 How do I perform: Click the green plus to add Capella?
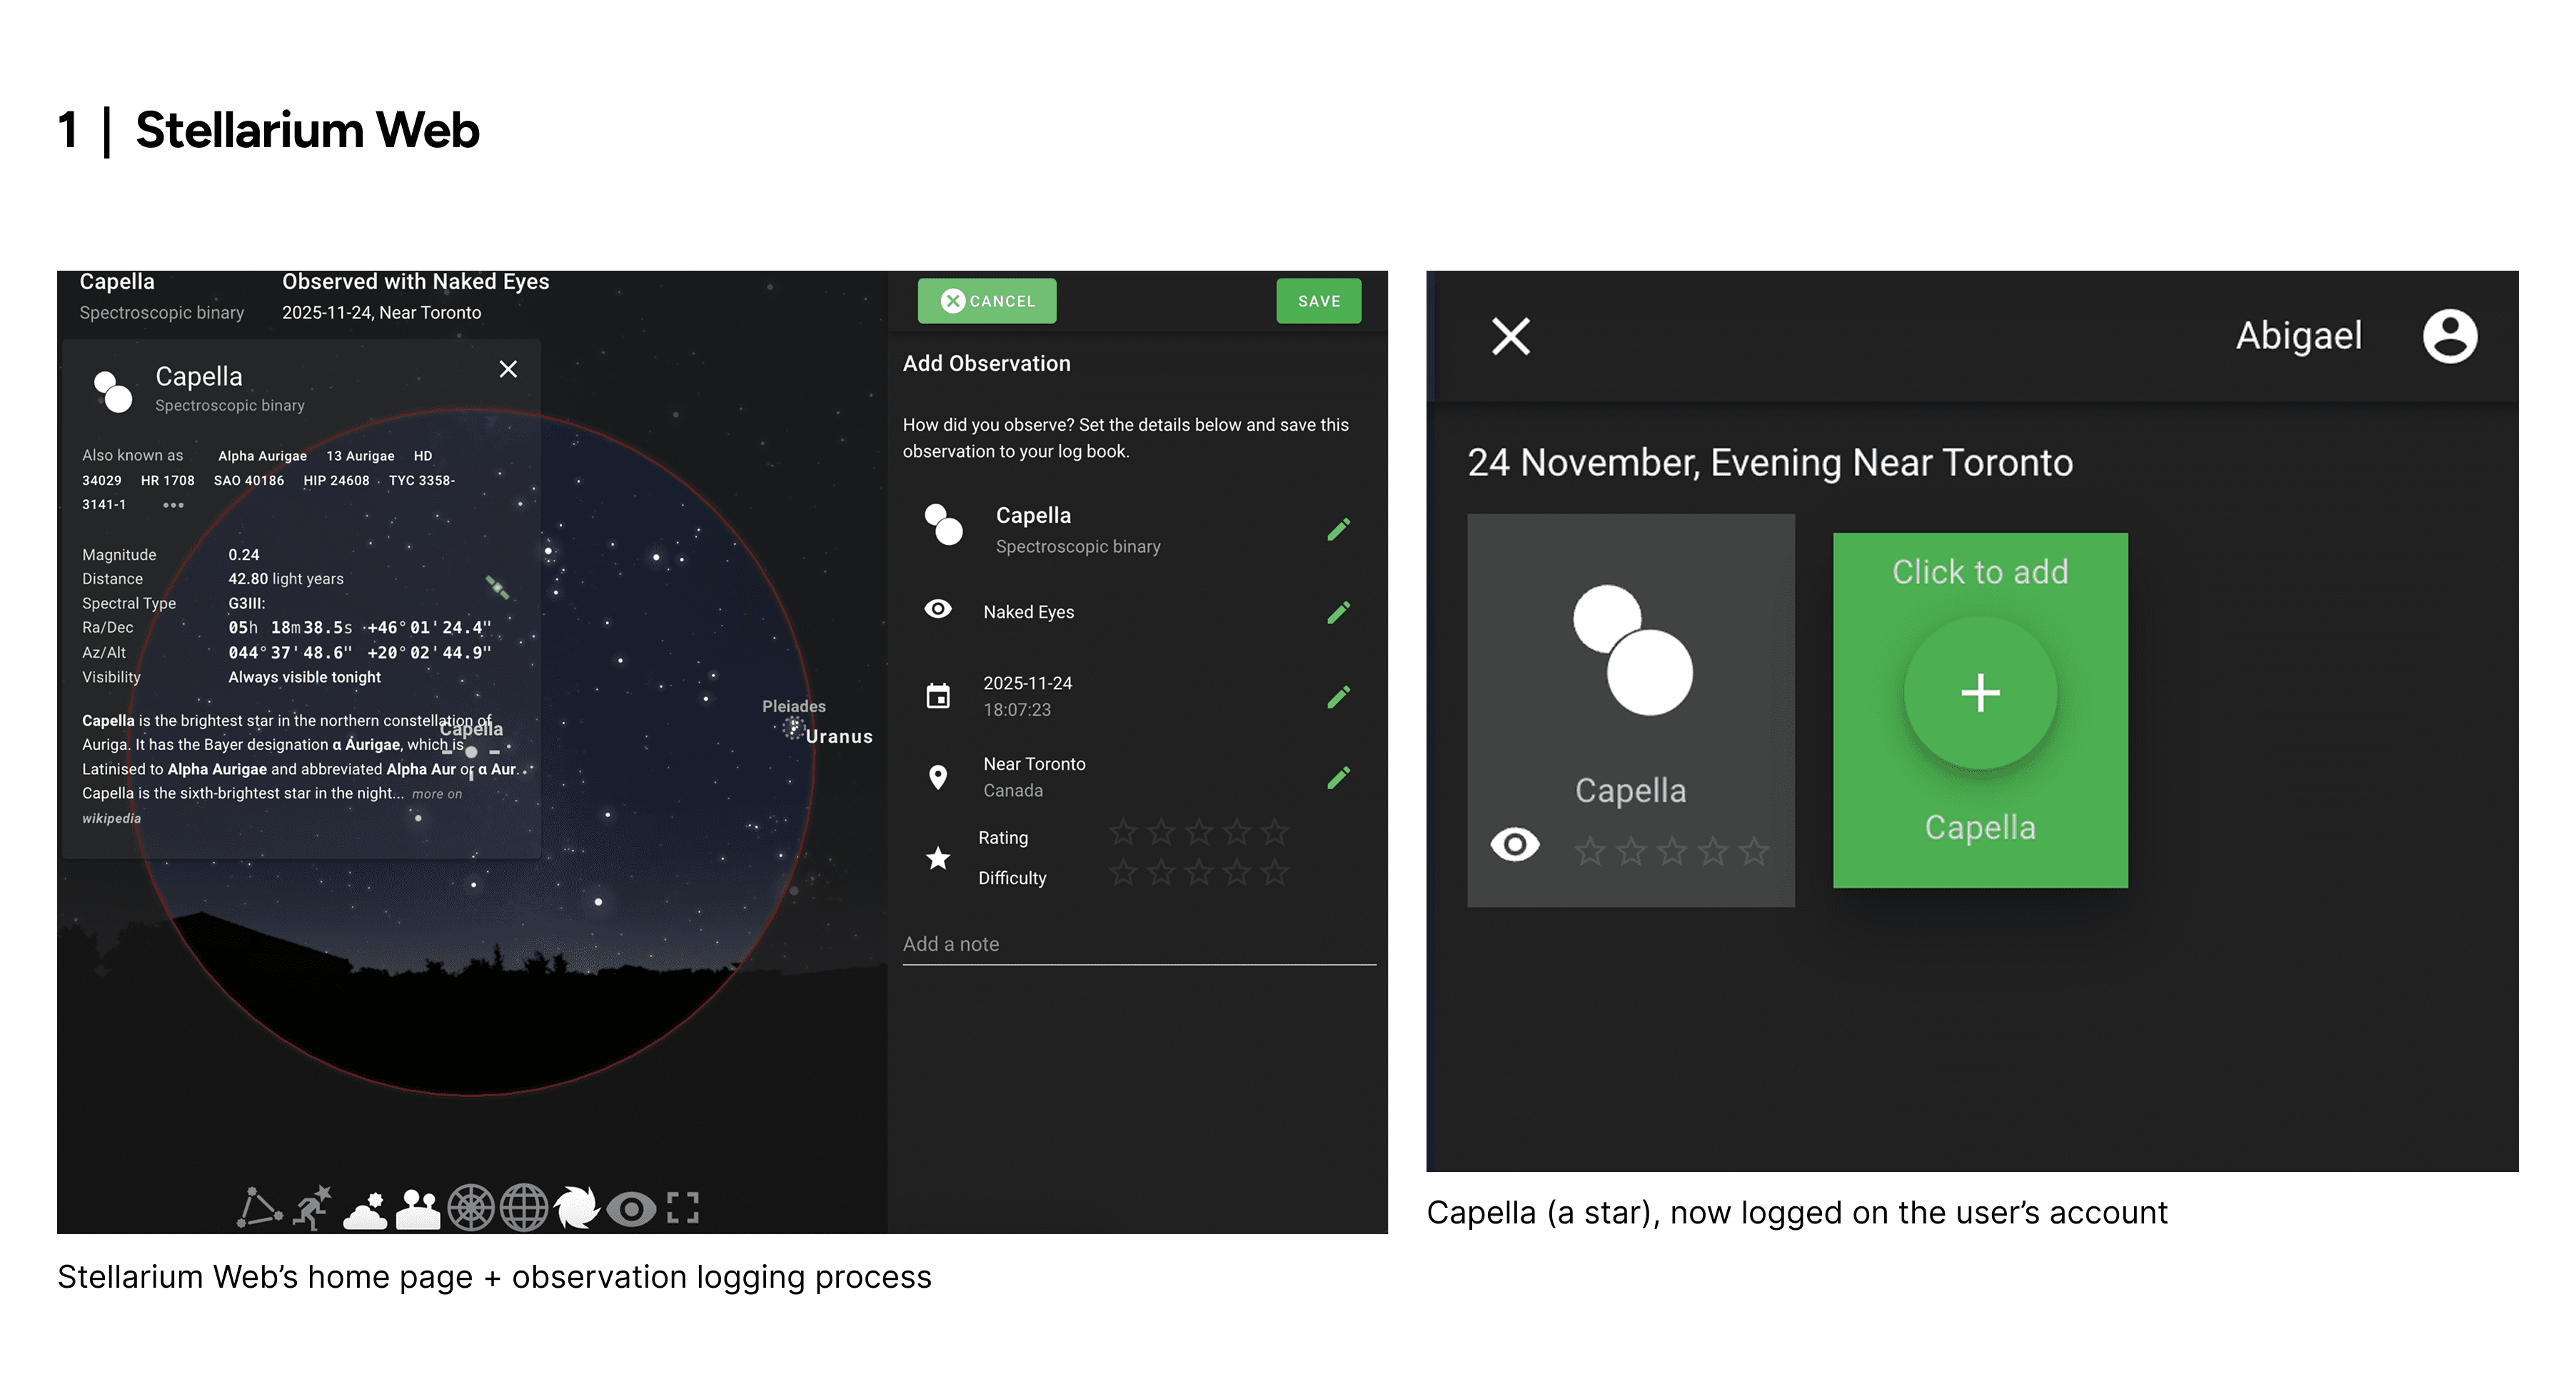coord(1980,692)
